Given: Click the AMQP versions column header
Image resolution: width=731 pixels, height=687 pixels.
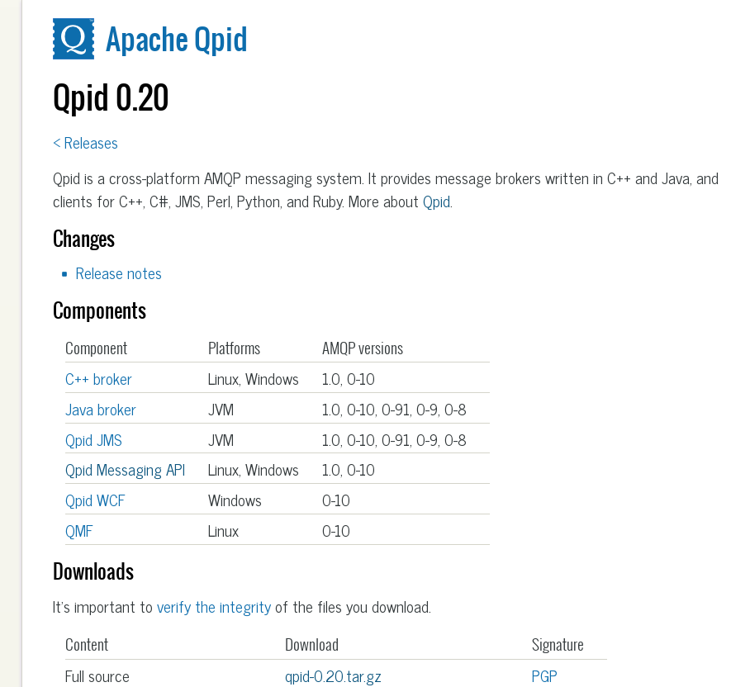Looking at the screenshot, I should tap(363, 348).
